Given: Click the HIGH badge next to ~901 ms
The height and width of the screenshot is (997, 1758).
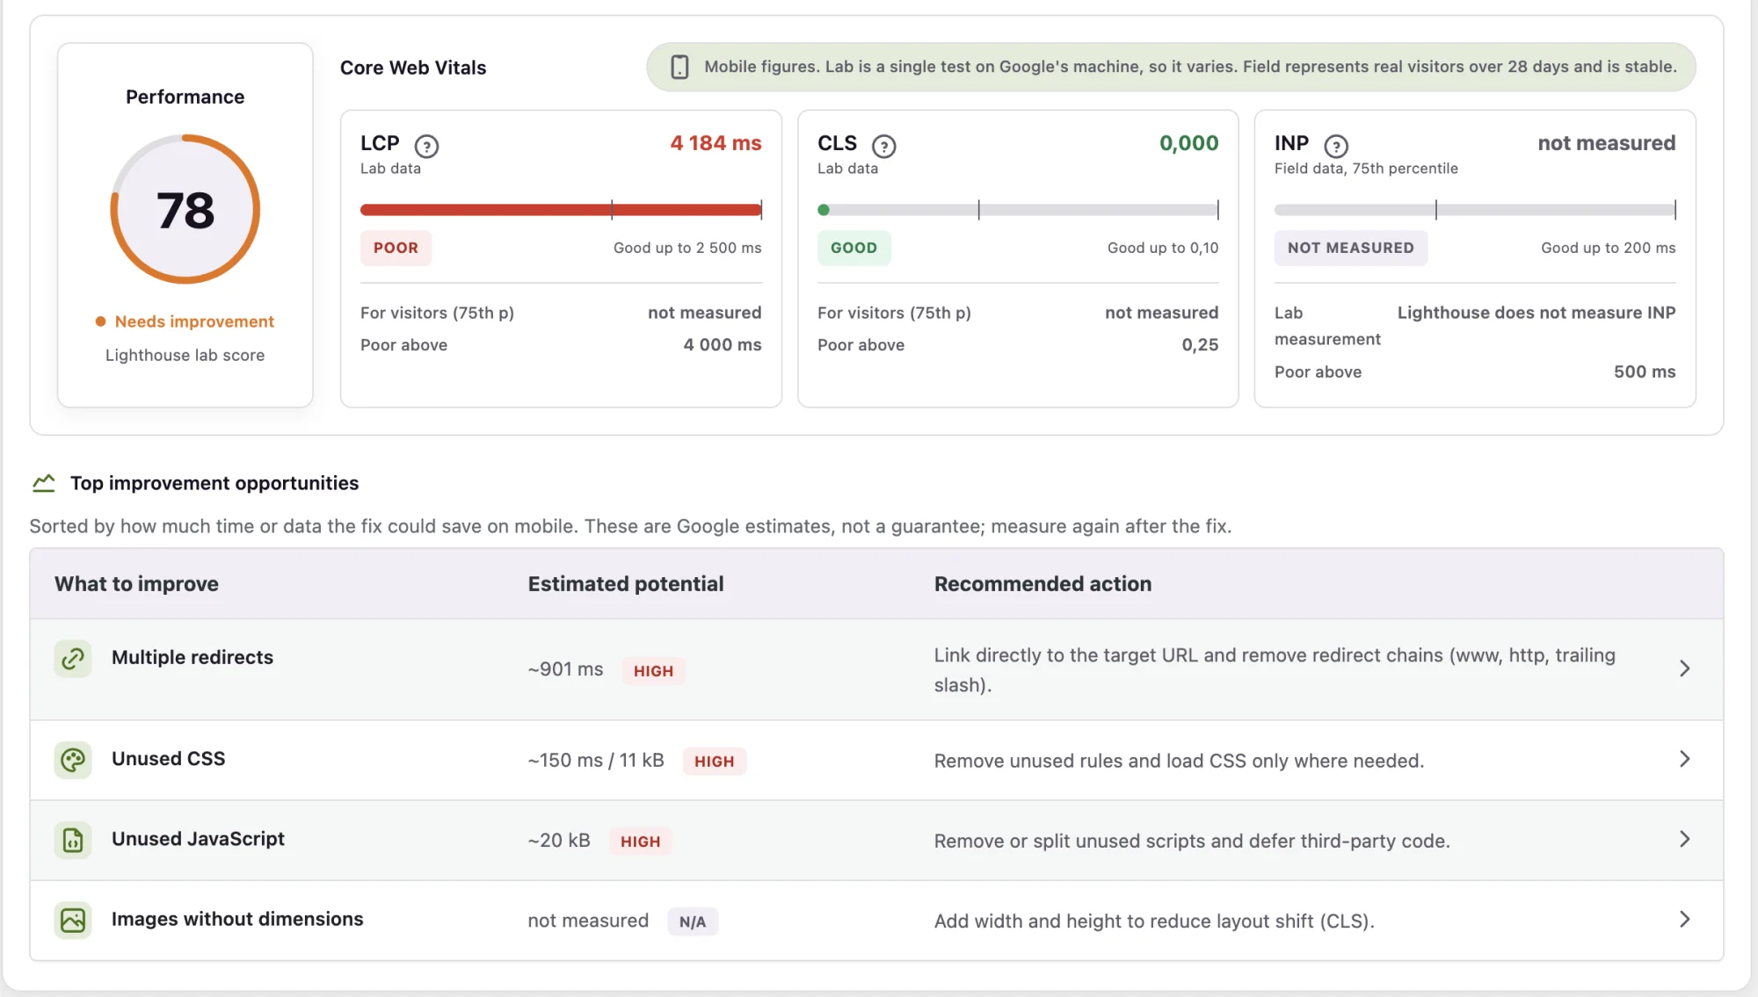Looking at the screenshot, I should [x=653, y=671].
